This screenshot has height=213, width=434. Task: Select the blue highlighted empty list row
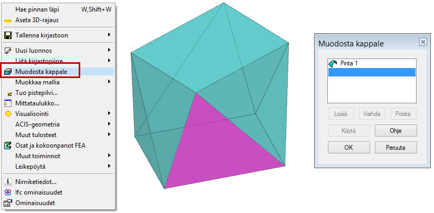[x=372, y=72]
